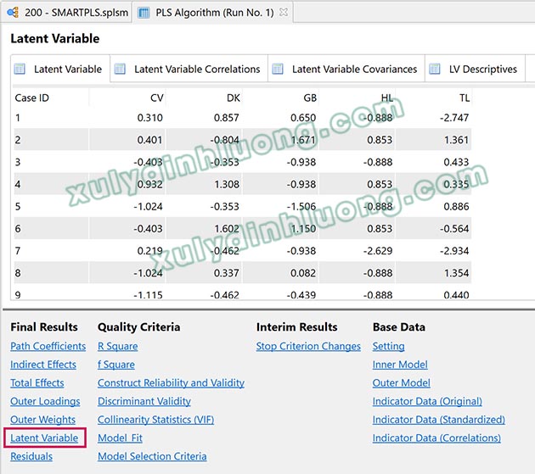Open the Total Effects link
The width and height of the screenshot is (535, 474).
point(37,383)
